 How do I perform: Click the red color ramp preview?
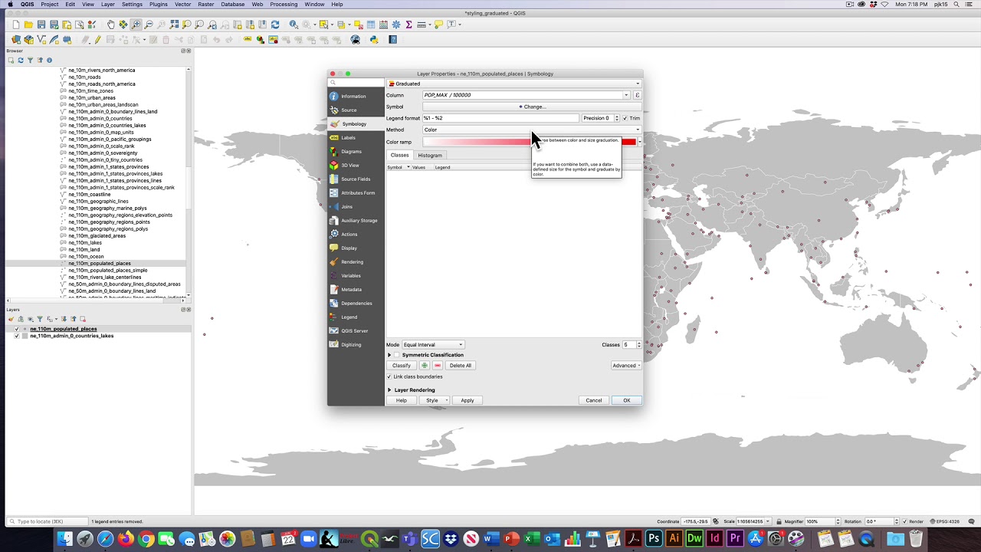[x=529, y=142]
